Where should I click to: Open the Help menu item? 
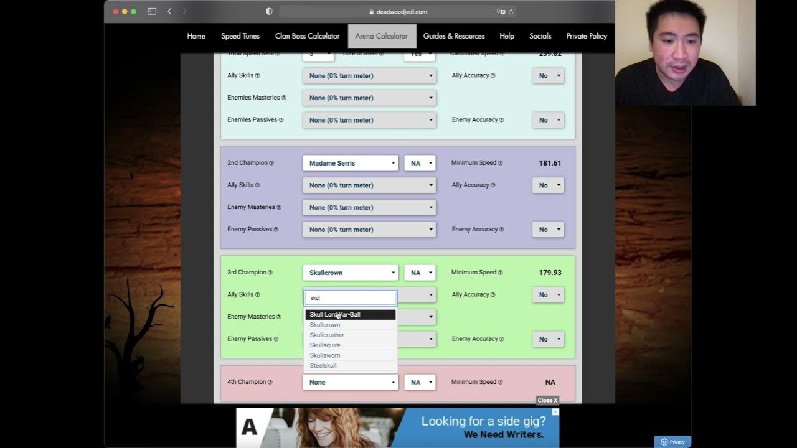click(507, 36)
